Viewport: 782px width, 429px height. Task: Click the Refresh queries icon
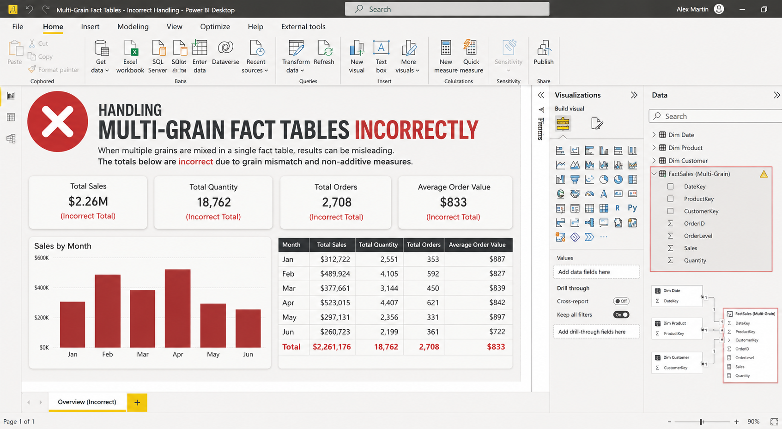coord(324,48)
